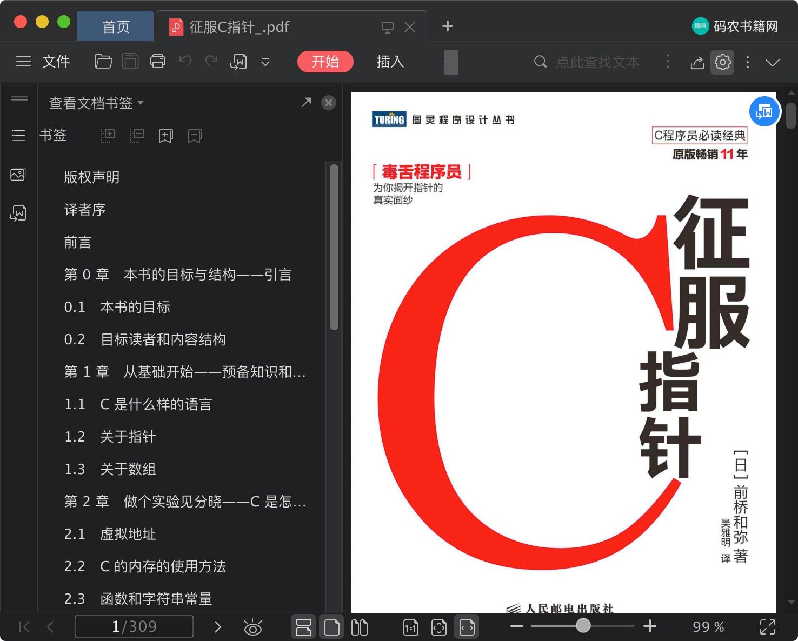The height and width of the screenshot is (641, 798).
Task: Open bookmark 1.1 C 是什么样的语言
Action: pos(138,404)
